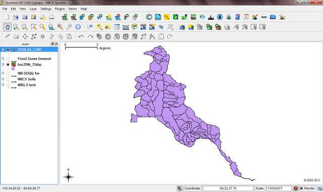
Task: Enable the NM DOQQ 1m layer checkbox
Action: point(8,73)
